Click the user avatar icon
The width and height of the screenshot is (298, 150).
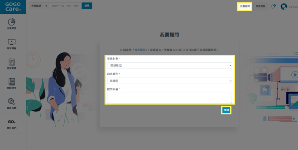click(x=284, y=7)
